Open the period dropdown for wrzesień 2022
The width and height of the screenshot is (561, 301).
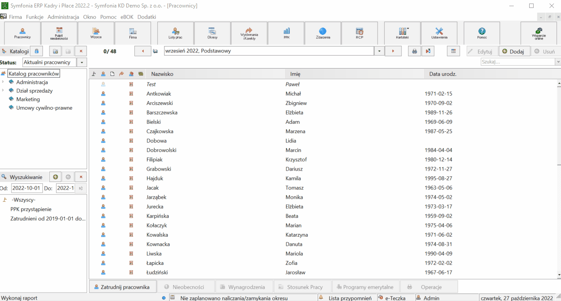tap(379, 51)
